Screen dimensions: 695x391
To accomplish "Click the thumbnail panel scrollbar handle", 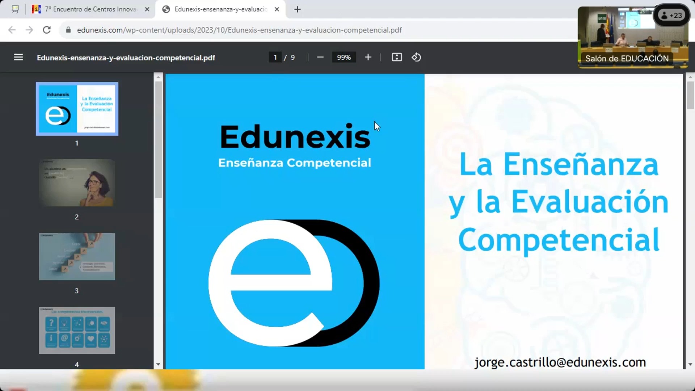I will point(158,140).
